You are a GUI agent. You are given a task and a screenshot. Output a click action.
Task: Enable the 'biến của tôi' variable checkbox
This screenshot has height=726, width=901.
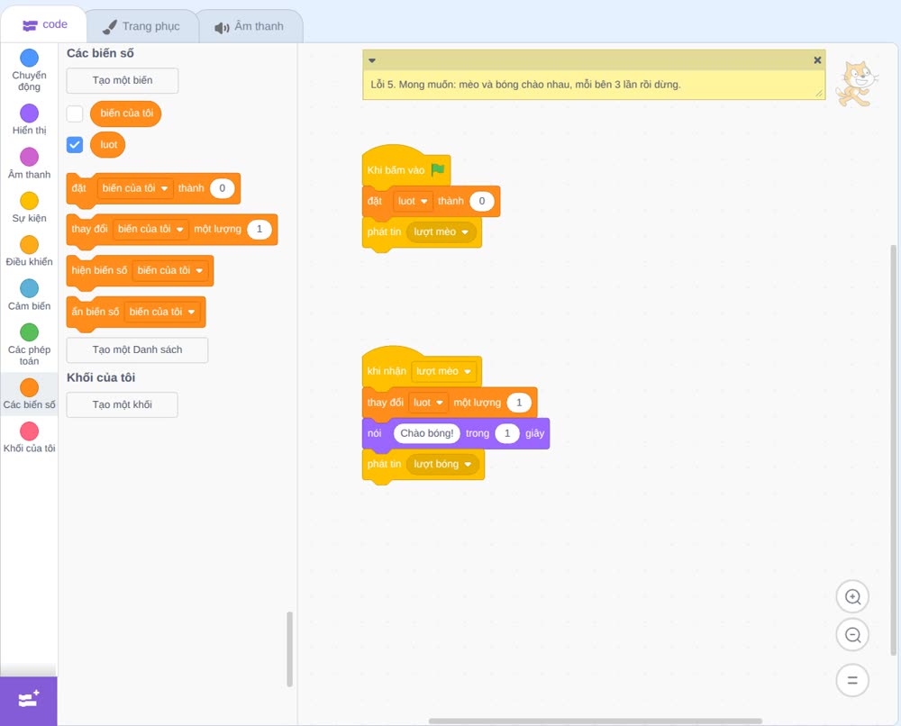[75, 113]
